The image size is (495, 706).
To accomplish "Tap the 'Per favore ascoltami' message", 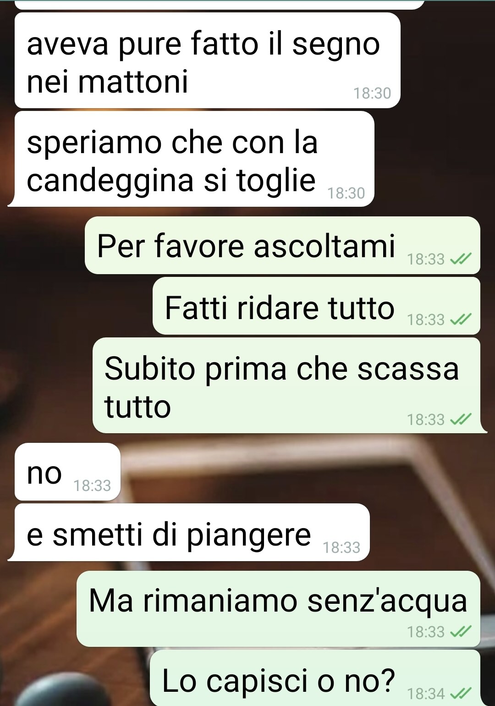I will coord(282,245).
